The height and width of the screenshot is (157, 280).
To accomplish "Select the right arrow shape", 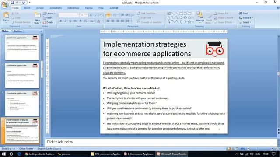I will tap(181, 18).
